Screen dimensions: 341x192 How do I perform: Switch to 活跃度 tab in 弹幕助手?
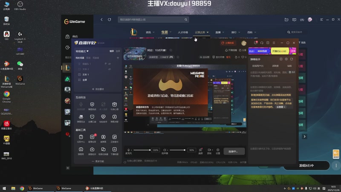tap(275, 66)
